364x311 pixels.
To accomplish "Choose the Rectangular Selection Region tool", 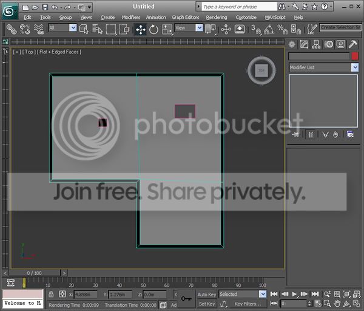I will (x=111, y=30).
